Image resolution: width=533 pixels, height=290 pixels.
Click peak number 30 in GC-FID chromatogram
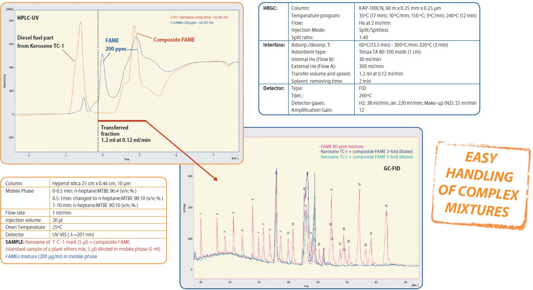pos(386,205)
